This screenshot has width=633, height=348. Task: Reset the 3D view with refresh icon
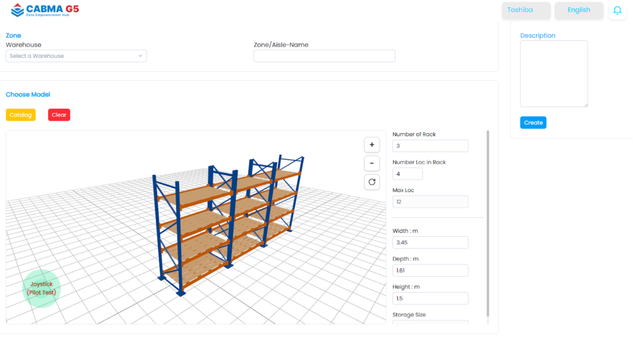tap(372, 182)
